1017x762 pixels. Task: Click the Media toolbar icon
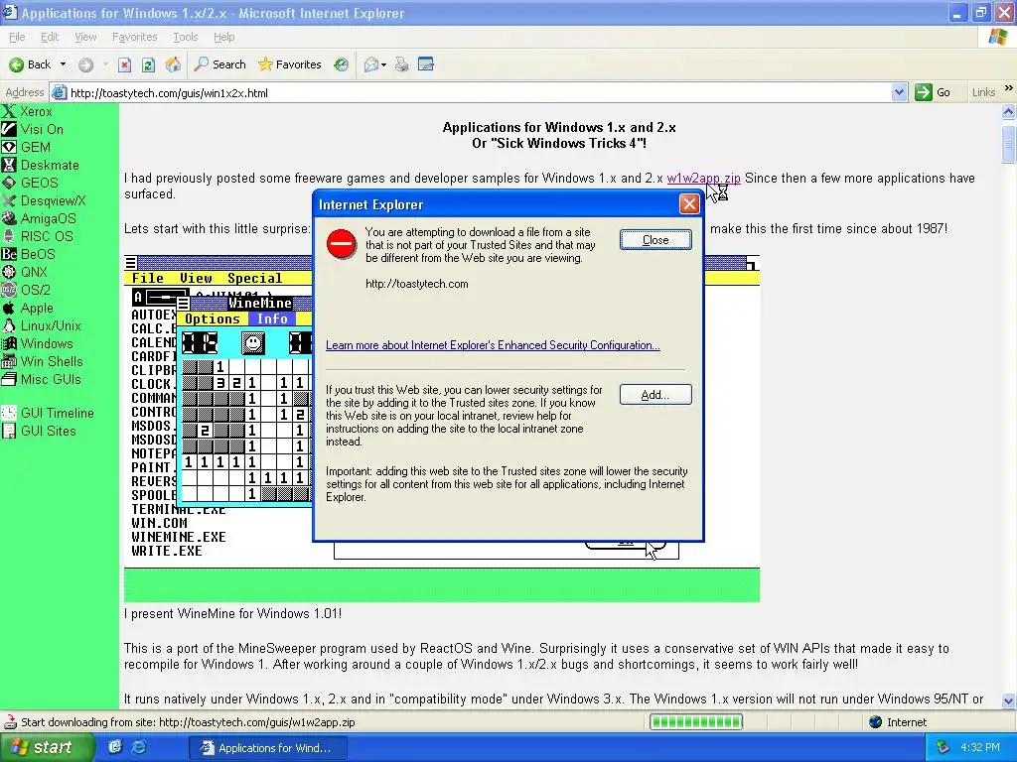coord(342,64)
